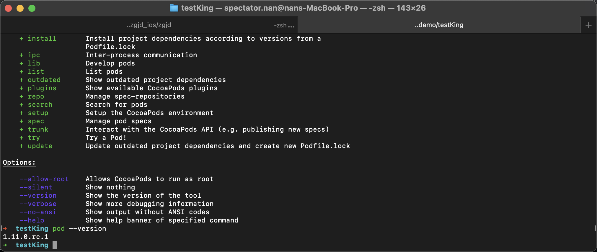The width and height of the screenshot is (597, 252).
Task: Click the --no-ansi option text
Action: 38,212
